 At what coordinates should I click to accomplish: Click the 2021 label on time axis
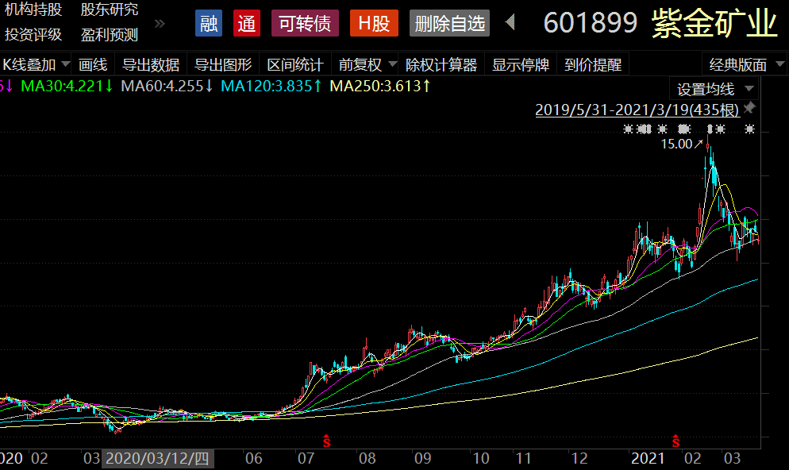click(648, 458)
